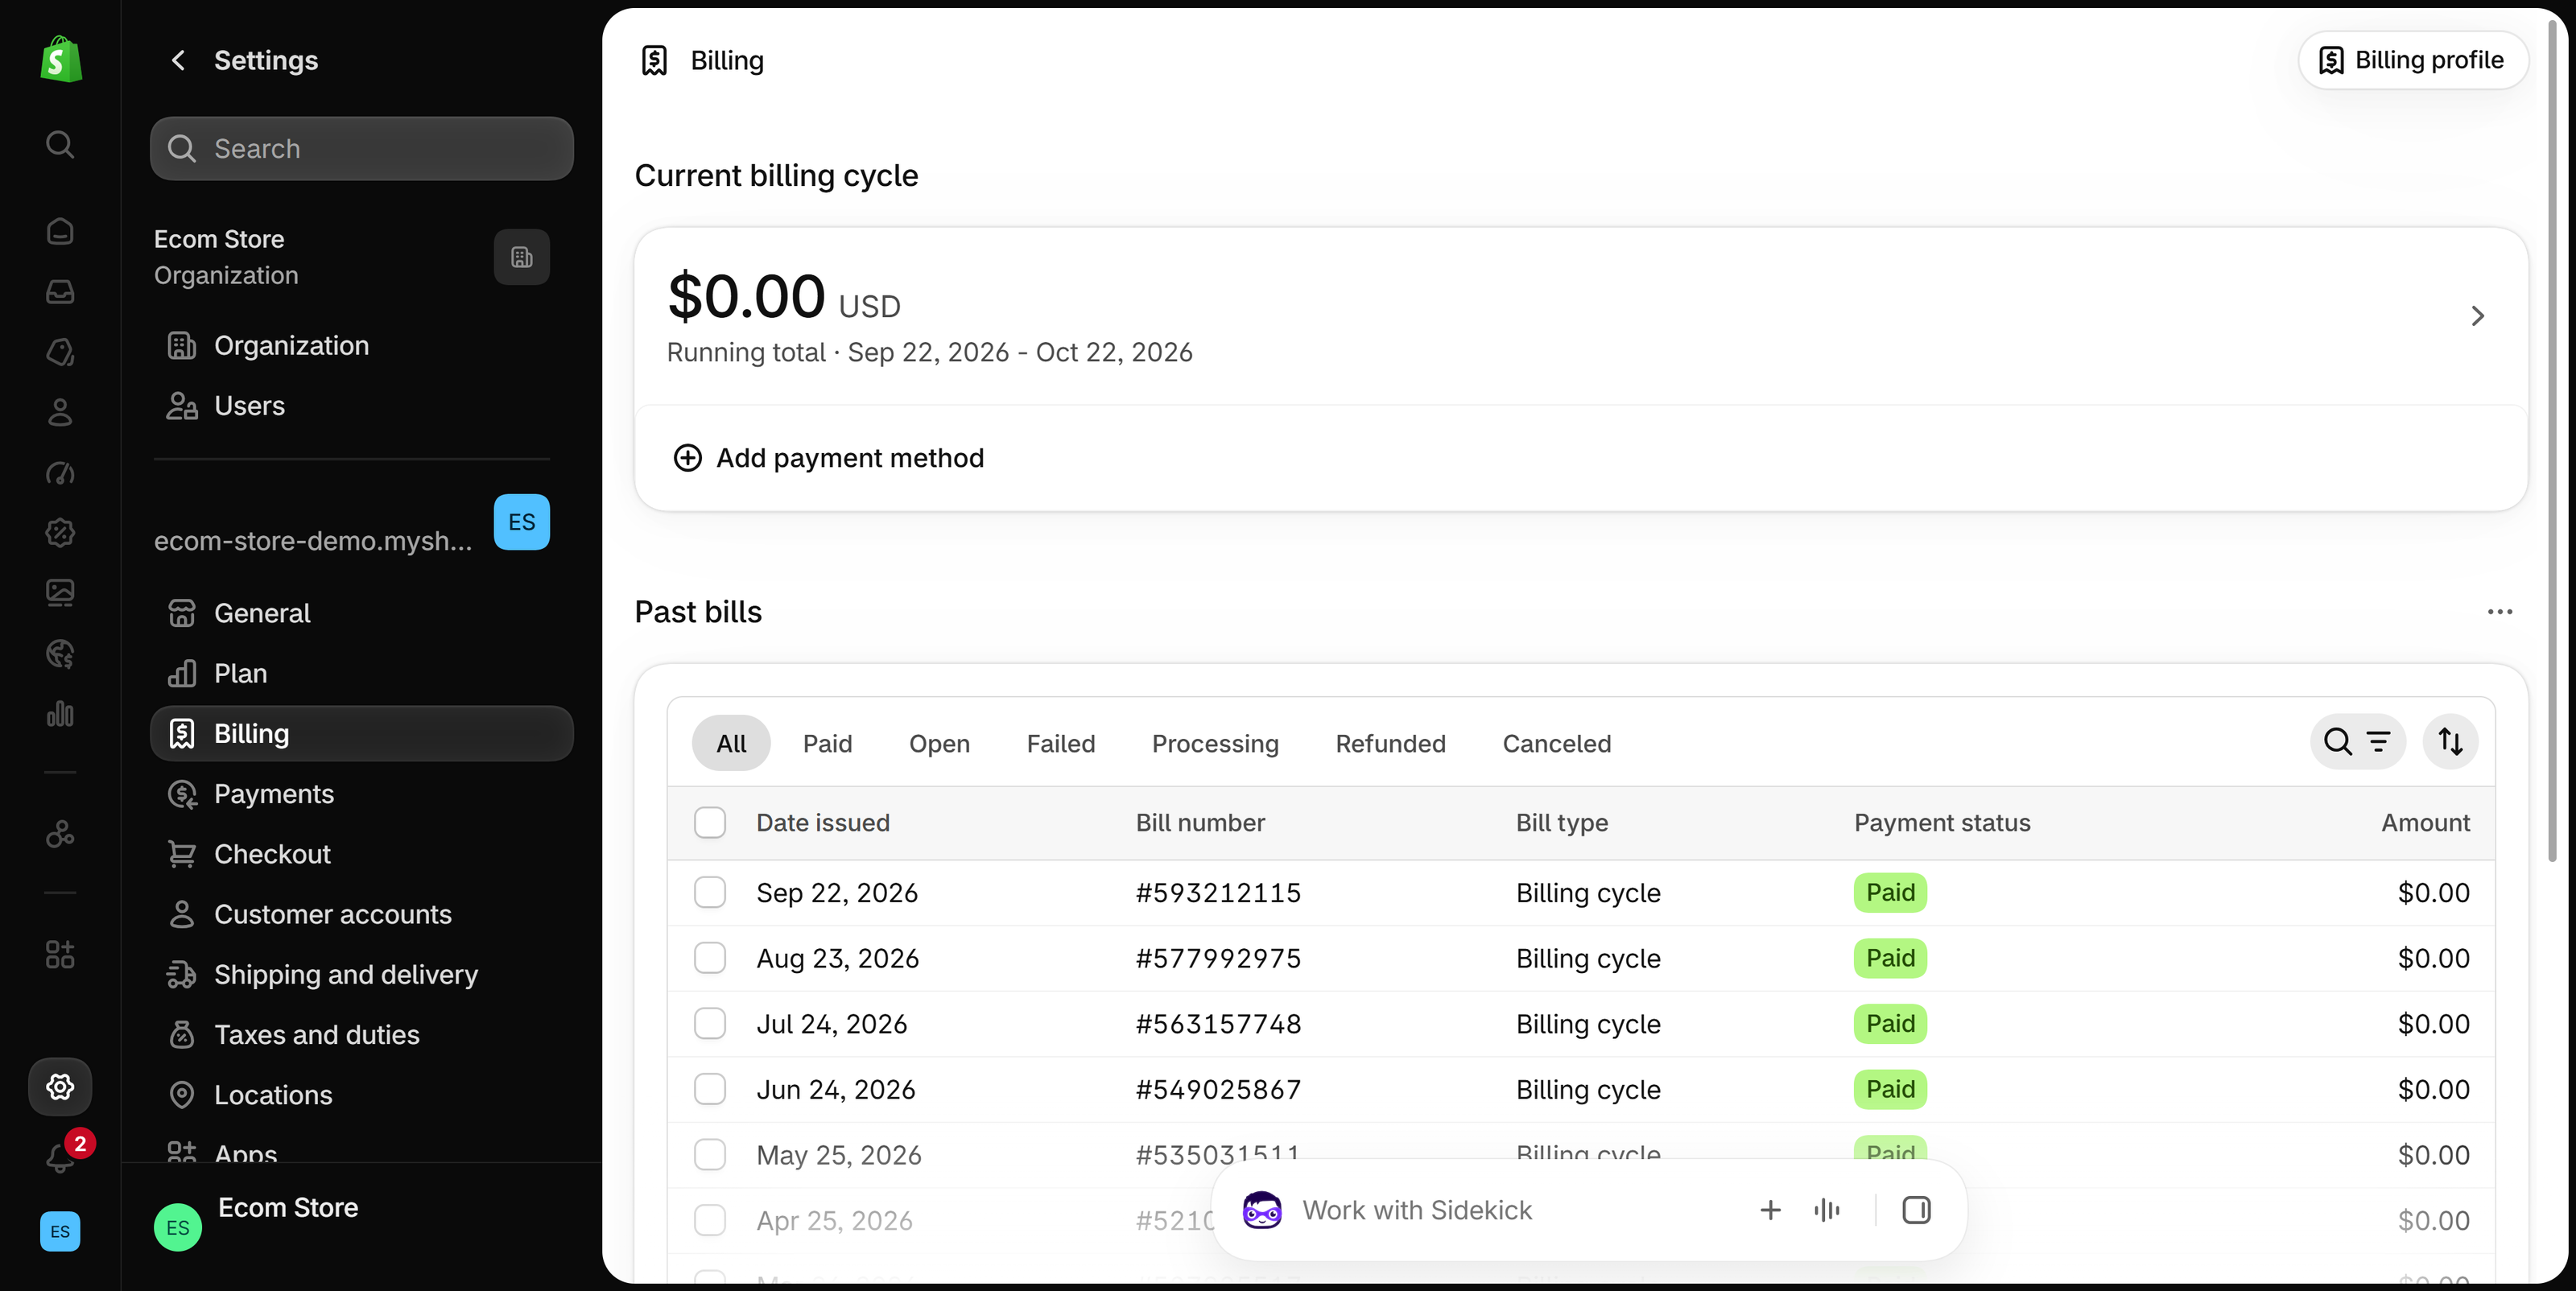This screenshot has height=1291, width=2576.
Task: Switch to the Failed bills tab
Action: click(1060, 743)
